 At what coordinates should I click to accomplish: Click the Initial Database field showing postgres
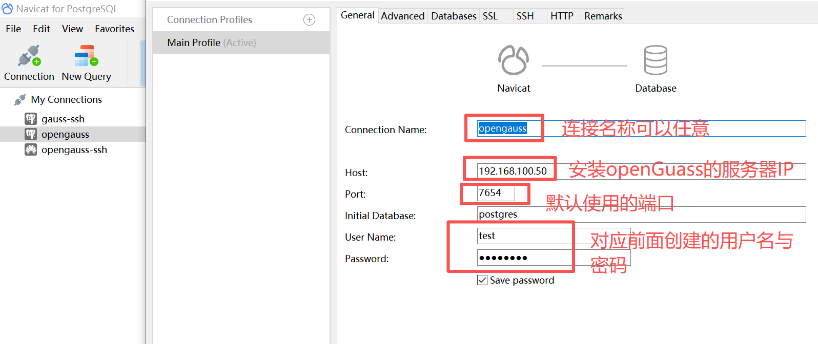641,214
